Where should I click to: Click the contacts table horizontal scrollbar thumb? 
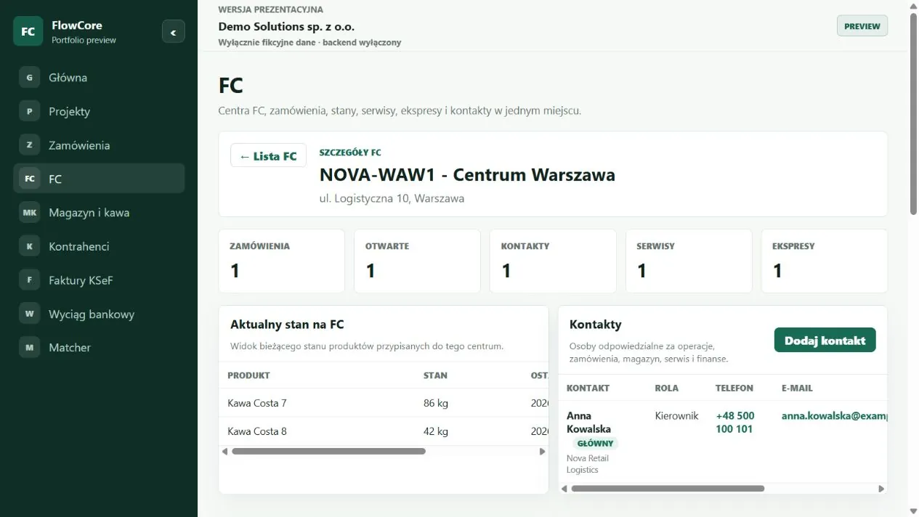pos(668,489)
